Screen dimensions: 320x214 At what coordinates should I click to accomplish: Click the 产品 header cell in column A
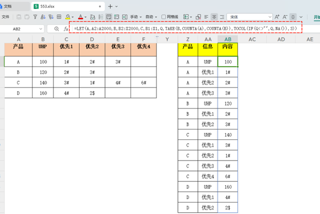18,49
